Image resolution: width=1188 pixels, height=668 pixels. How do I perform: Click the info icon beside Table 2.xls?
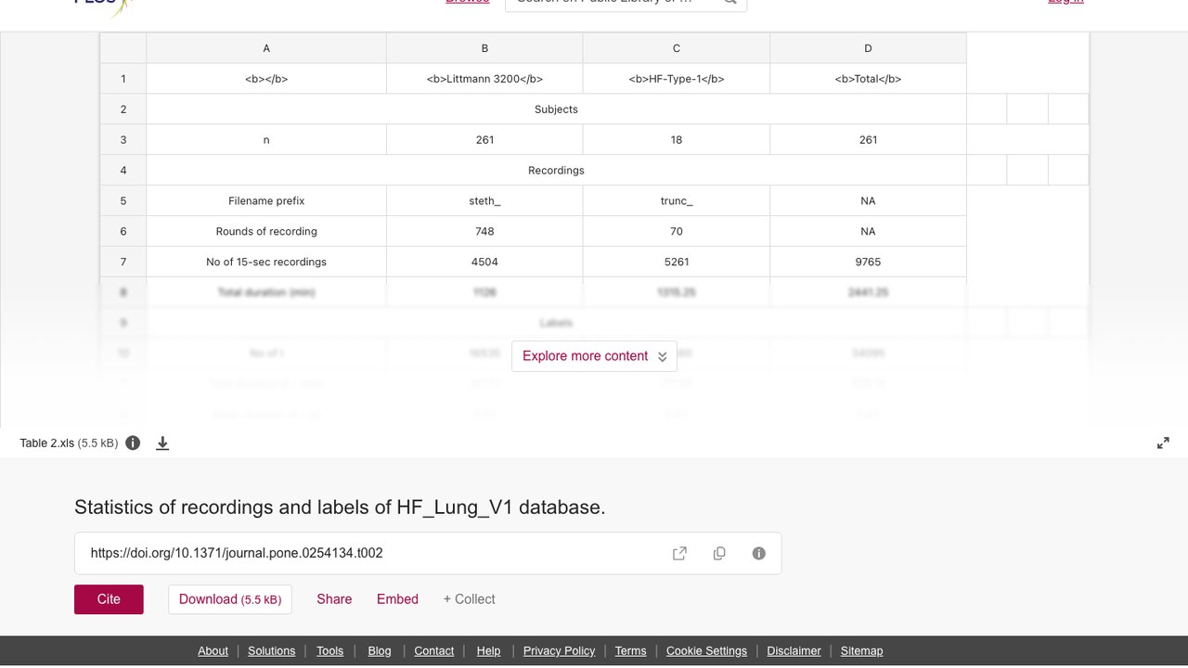click(133, 443)
